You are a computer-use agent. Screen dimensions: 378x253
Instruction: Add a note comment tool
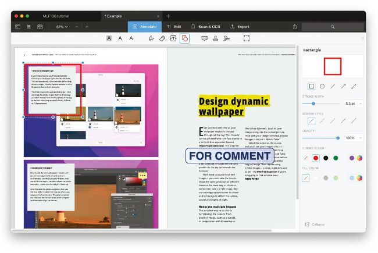point(204,38)
